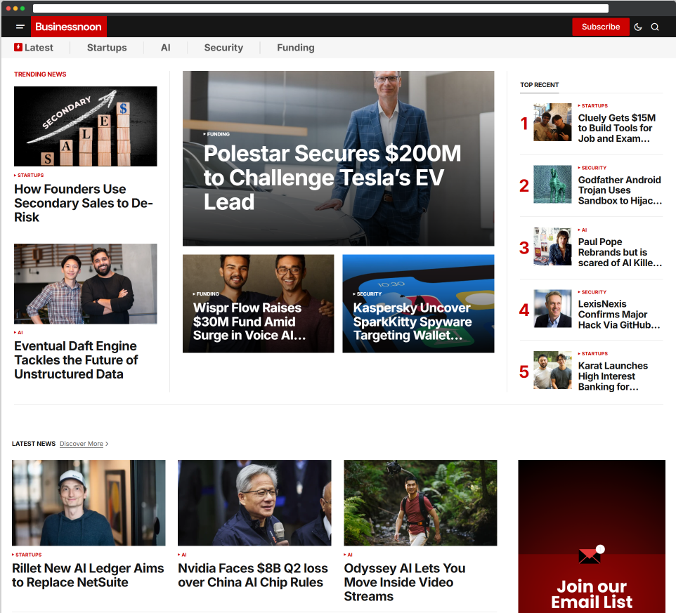Open the Startups navigation tab
This screenshot has width=676, height=613.
point(107,48)
